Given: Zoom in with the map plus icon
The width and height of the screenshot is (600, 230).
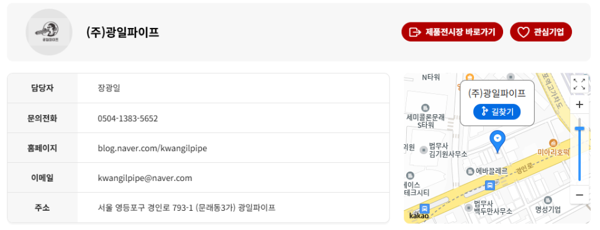Looking at the screenshot, I should click(580, 104).
